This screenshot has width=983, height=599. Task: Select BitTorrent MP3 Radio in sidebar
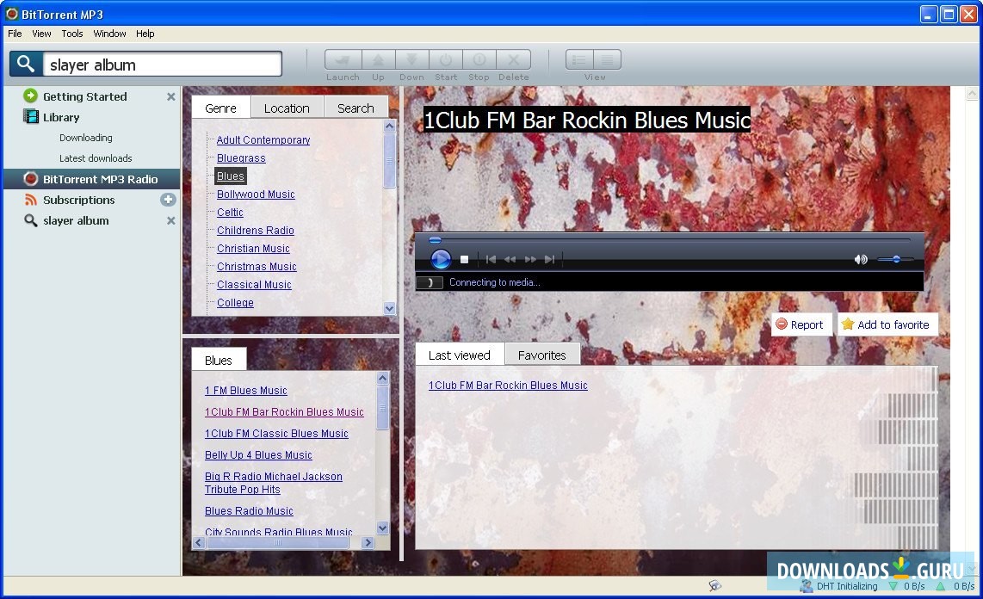click(91, 179)
